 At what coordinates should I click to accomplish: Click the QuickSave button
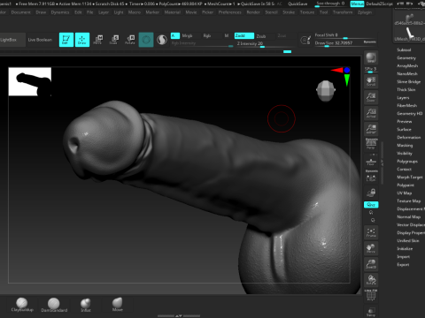(297, 4)
